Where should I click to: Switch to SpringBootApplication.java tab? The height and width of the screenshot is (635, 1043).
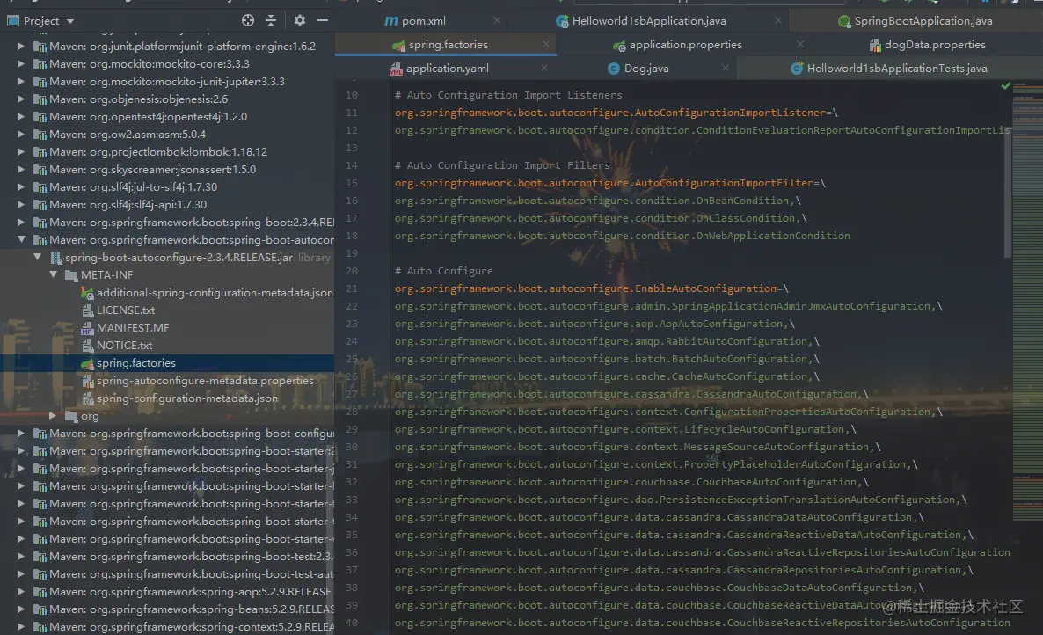click(923, 20)
